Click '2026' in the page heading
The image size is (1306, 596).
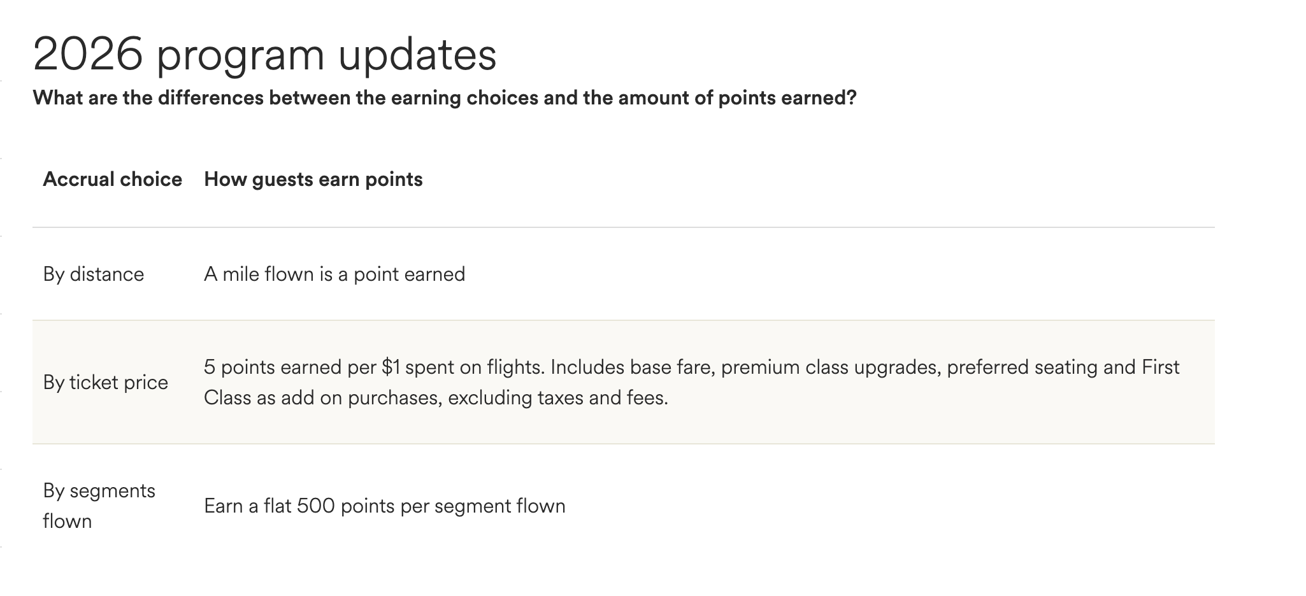[88, 54]
